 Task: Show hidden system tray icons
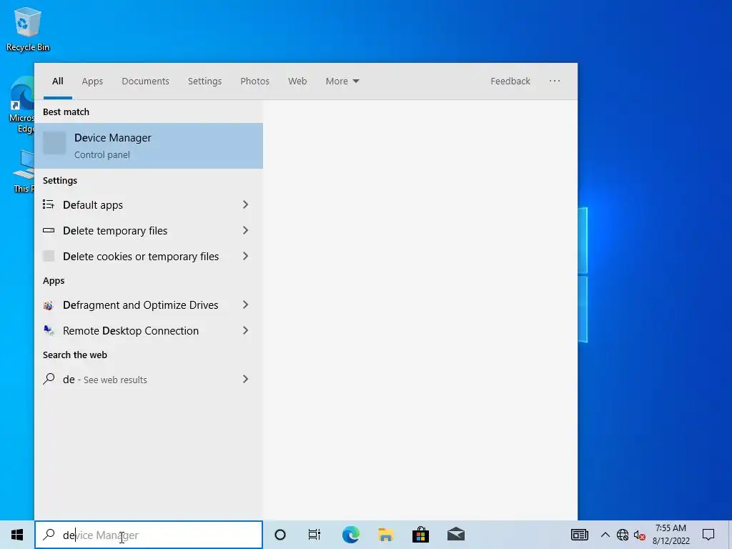tap(605, 535)
